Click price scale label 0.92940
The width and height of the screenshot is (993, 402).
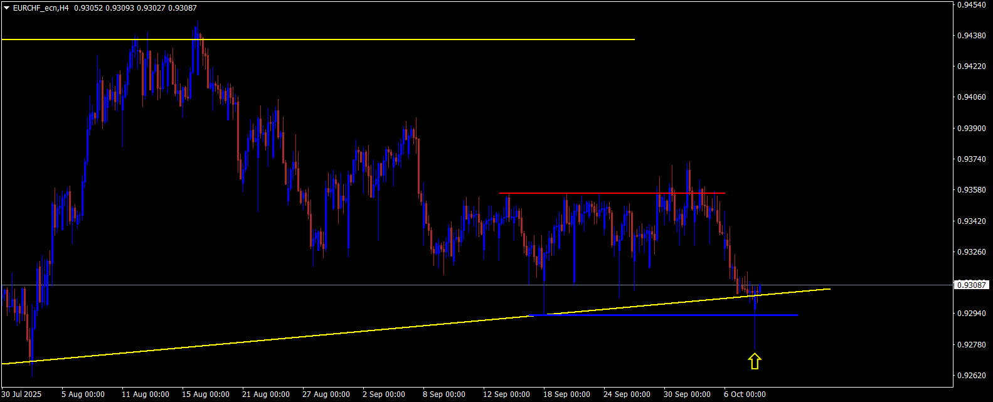point(970,314)
